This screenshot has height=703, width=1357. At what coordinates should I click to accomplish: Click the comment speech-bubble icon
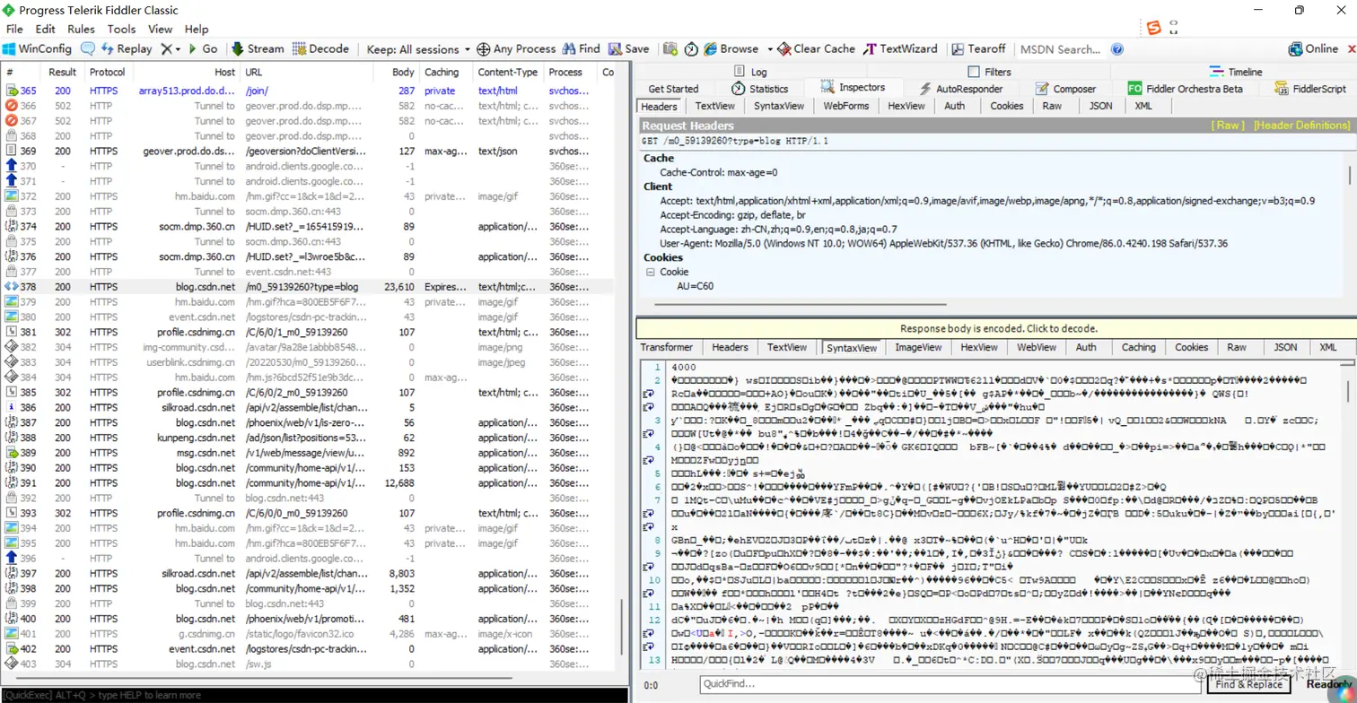click(88, 49)
